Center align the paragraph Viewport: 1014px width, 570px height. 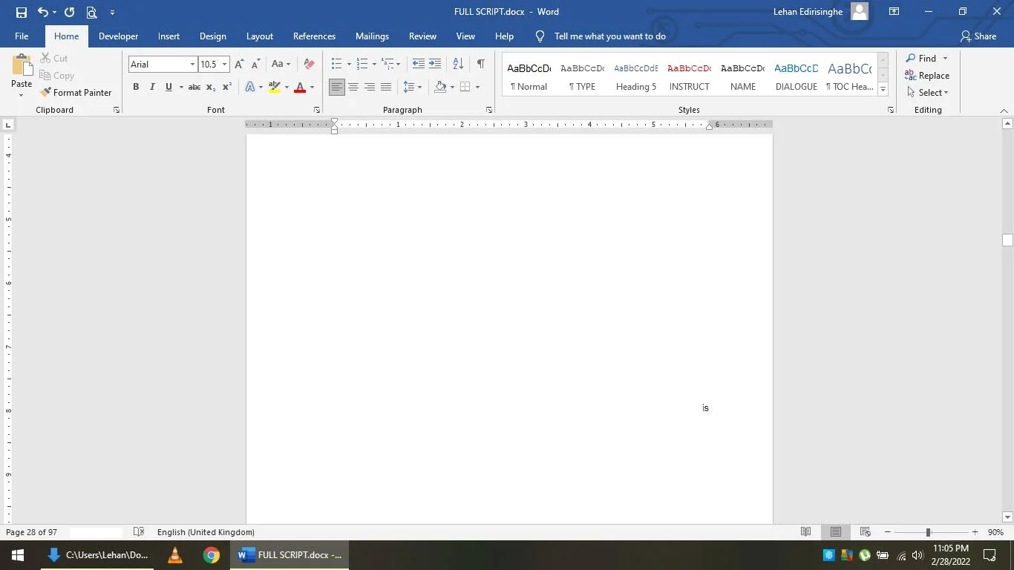point(353,87)
